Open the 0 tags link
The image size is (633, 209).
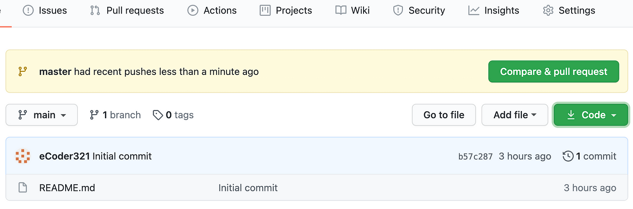(173, 115)
